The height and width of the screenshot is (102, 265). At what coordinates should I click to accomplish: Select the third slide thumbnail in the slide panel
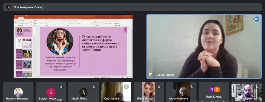click(24, 54)
